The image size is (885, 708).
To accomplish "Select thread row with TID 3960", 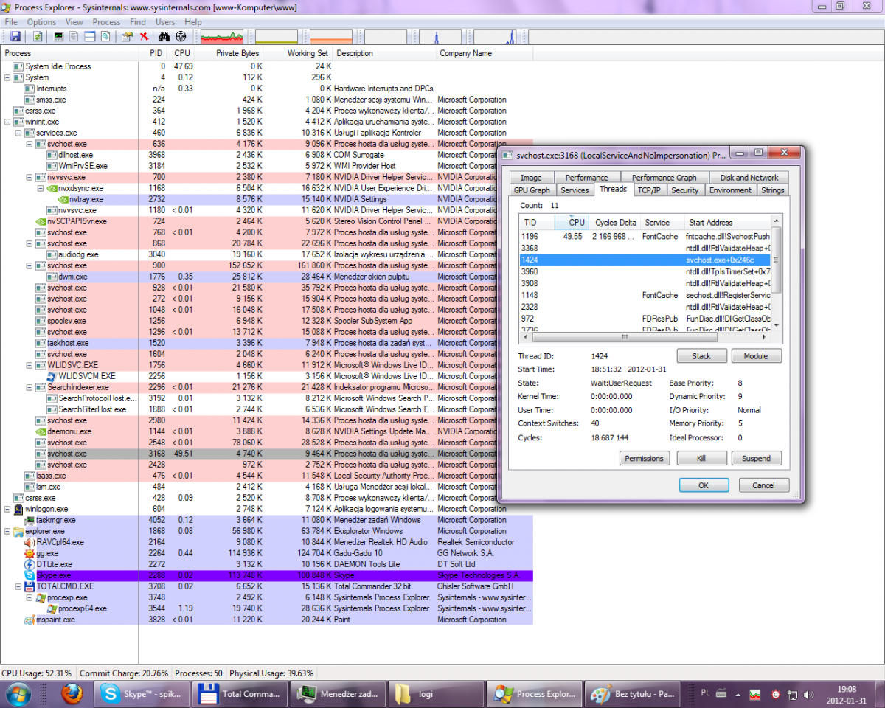I will (x=645, y=271).
